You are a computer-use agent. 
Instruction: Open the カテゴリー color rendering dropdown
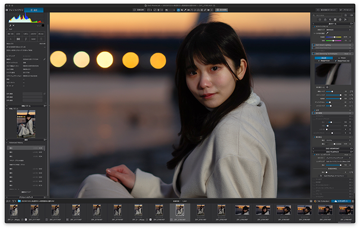(338, 158)
